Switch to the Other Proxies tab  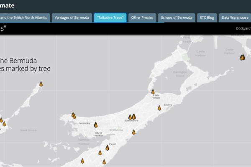pyautogui.click(x=142, y=18)
